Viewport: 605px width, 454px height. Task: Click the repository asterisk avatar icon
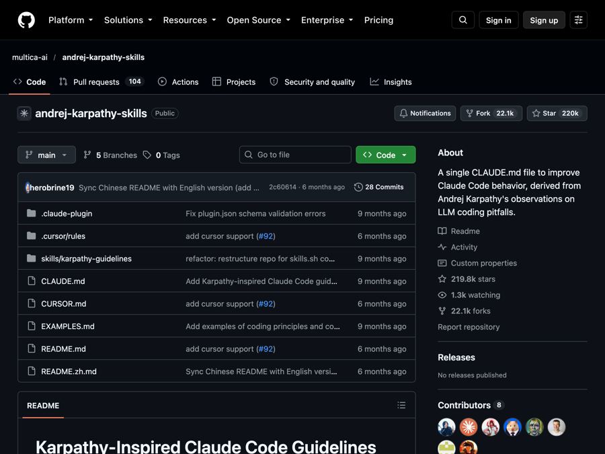pyautogui.click(x=24, y=114)
